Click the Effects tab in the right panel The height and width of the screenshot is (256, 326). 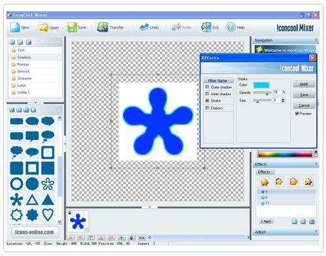point(264,172)
